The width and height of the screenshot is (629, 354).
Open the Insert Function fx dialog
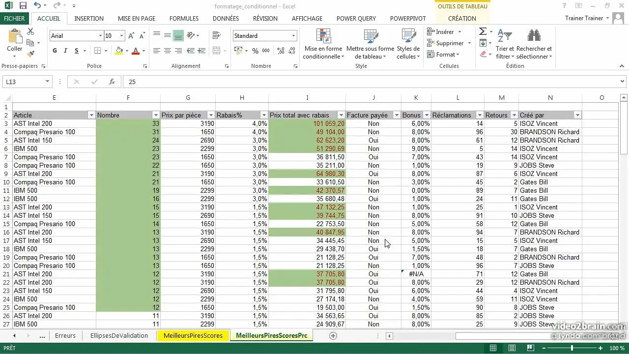point(112,82)
